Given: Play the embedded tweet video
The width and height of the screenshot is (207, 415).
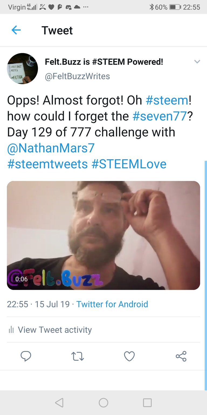Looking at the screenshot, I should pos(103,235).
